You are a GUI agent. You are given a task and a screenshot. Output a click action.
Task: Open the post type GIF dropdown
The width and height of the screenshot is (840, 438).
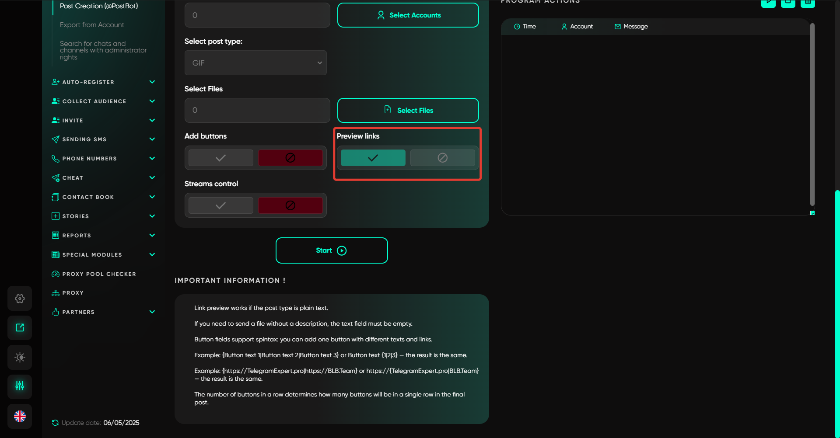click(x=255, y=63)
